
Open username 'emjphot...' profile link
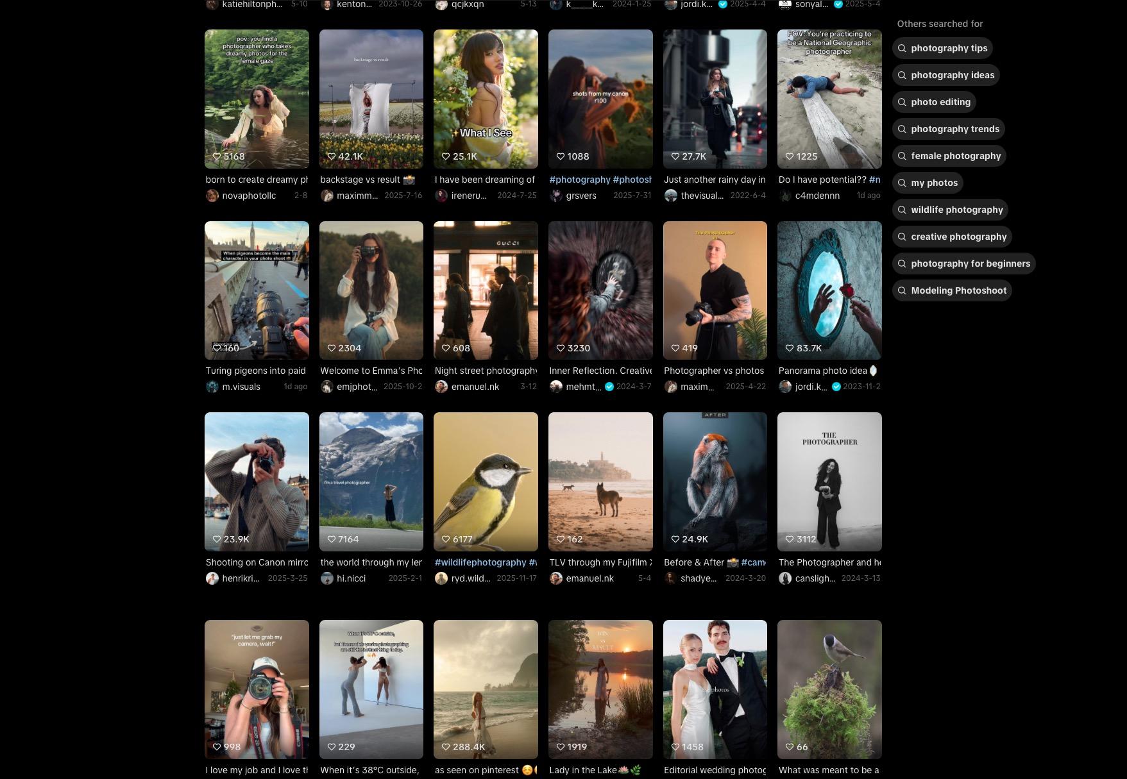357,387
